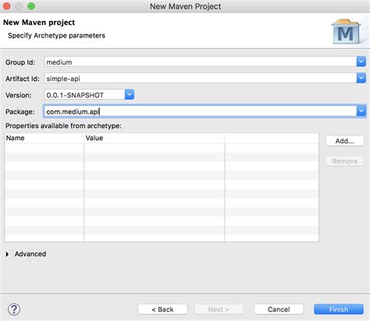This screenshot has height=321, width=370.
Task: Open the Group Id dropdown arrow
Action: (361, 62)
